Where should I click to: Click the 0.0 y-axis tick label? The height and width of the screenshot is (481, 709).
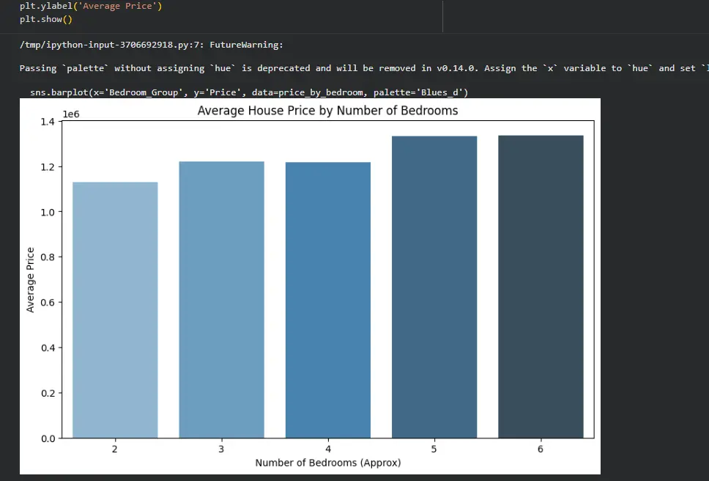click(x=48, y=438)
